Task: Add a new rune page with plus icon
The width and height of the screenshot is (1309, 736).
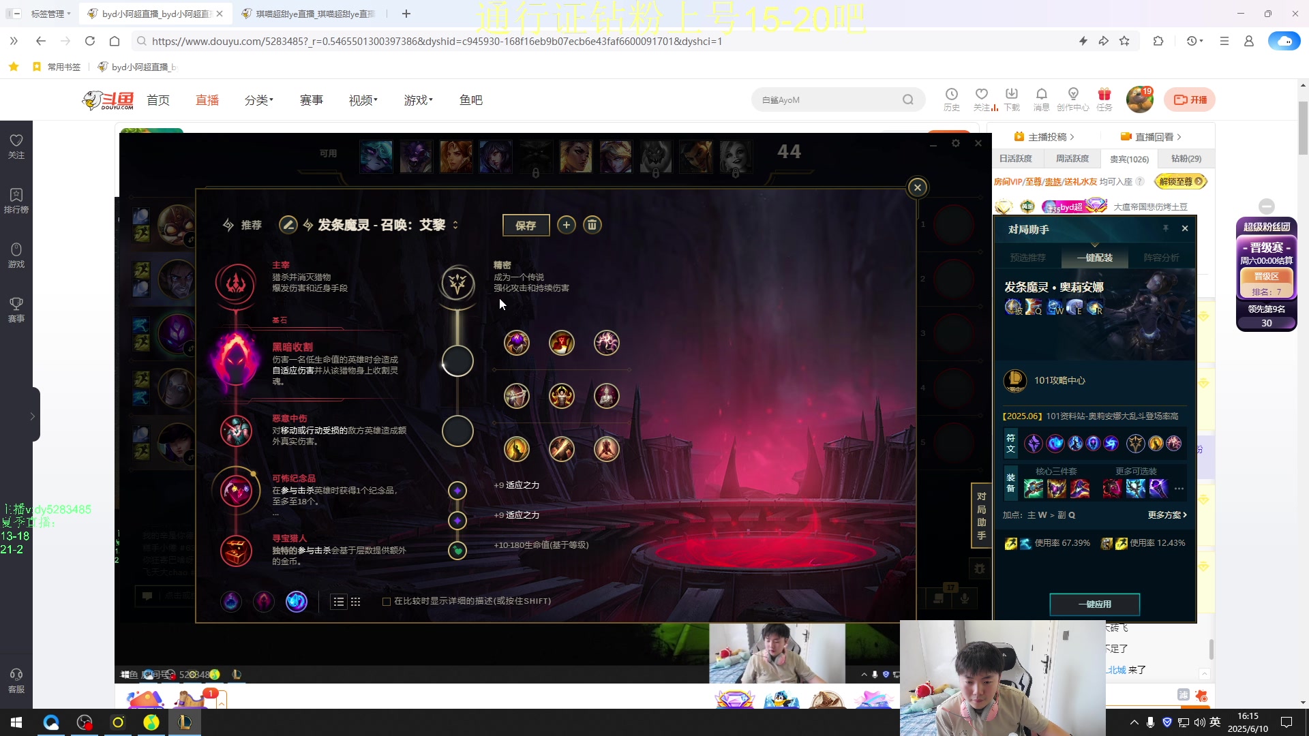Action: coord(567,225)
